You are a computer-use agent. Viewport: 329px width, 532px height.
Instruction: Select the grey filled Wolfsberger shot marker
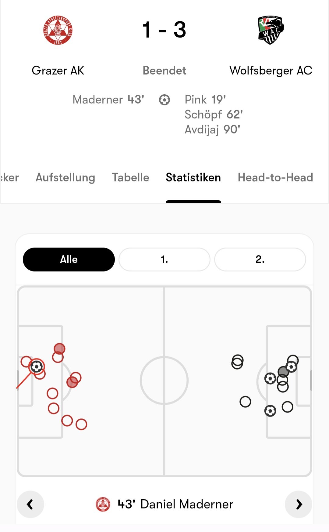tap(283, 372)
